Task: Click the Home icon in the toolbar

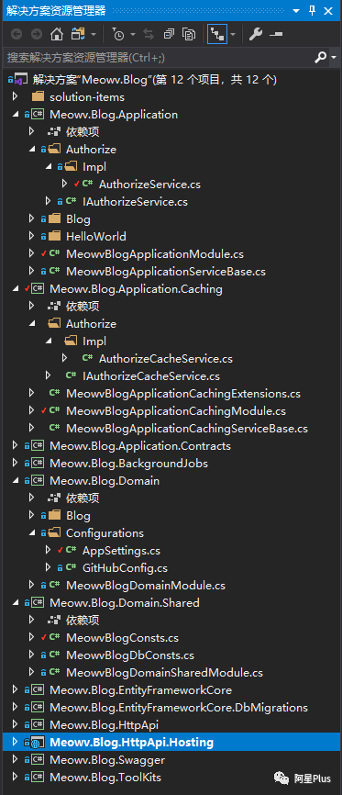Action: (57, 35)
